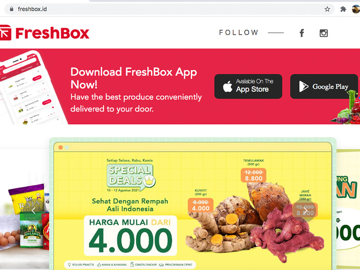Click the Kunyit 4.000 price tag

(x=201, y=205)
